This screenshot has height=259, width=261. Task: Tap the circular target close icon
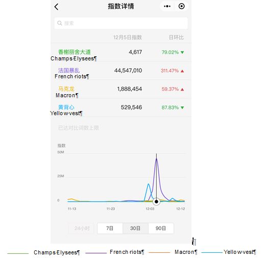coord(181,6)
